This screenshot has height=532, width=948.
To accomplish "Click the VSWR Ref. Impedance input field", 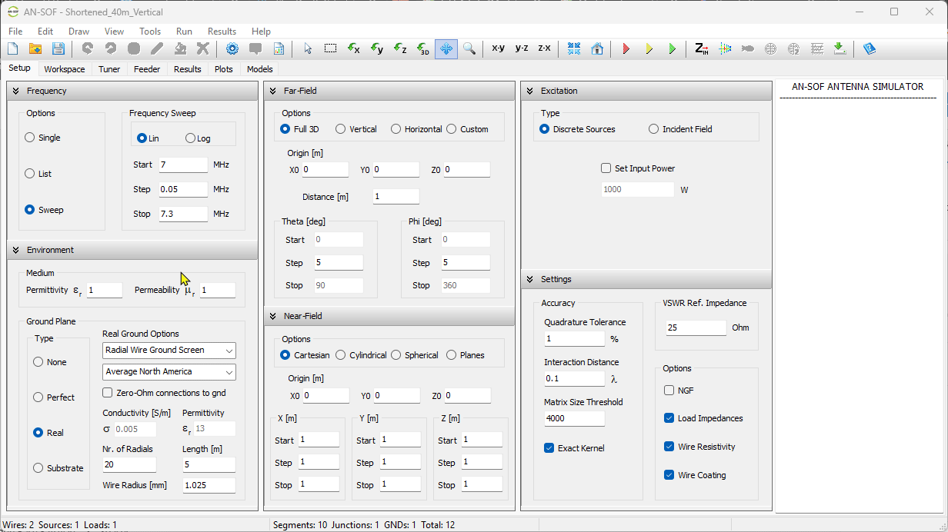I will tap(696, 328).
